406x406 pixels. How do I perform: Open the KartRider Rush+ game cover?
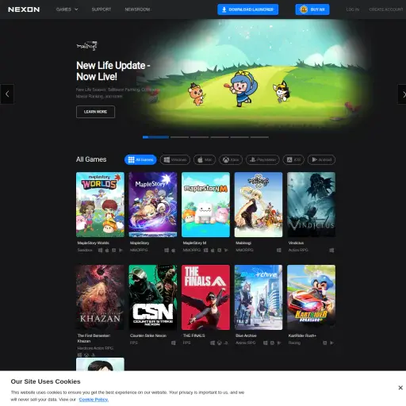(311, 297)
